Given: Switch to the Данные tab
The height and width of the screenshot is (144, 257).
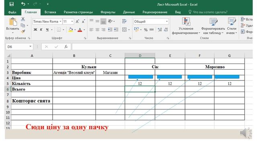Looking at the screenshot, I should [129, 12].
